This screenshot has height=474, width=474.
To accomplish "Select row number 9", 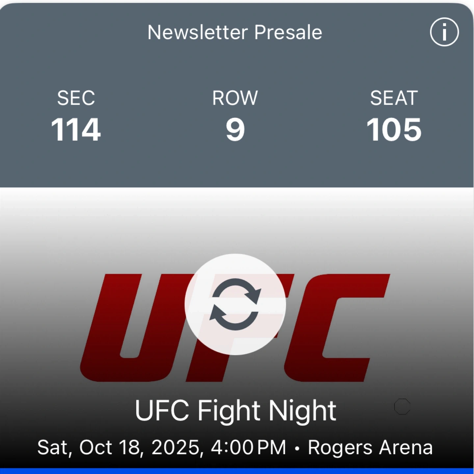I will coord(235,130).
